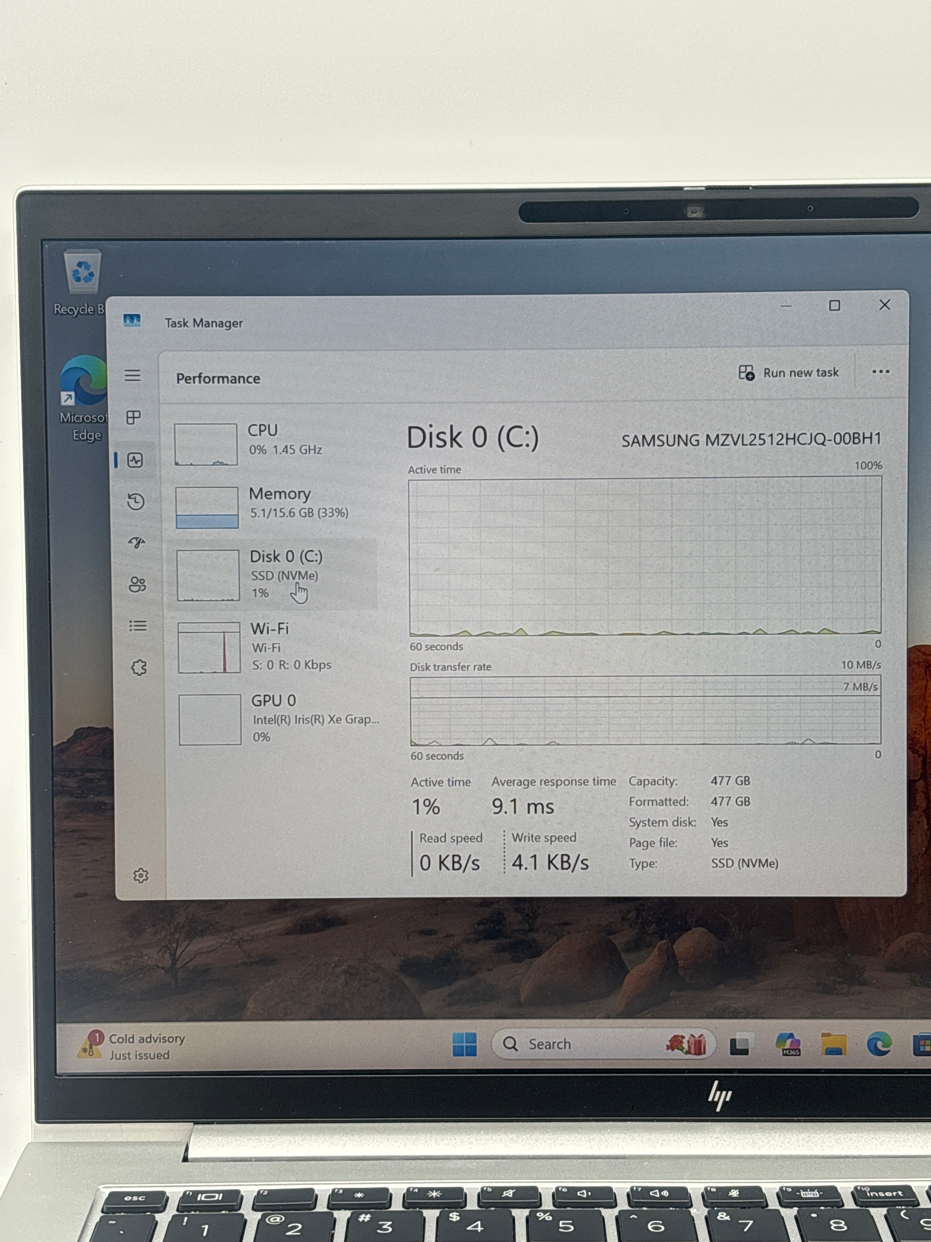Open the Windows Start button

[x=465, y=1044]
